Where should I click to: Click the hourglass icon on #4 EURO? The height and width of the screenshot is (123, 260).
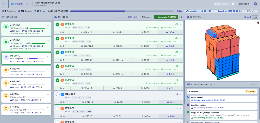6,70
